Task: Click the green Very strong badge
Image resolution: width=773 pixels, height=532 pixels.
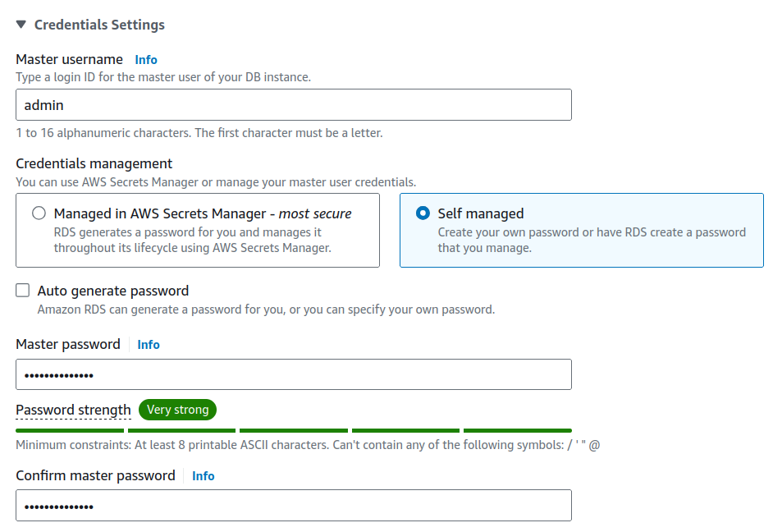Action: tap(177, 410)
